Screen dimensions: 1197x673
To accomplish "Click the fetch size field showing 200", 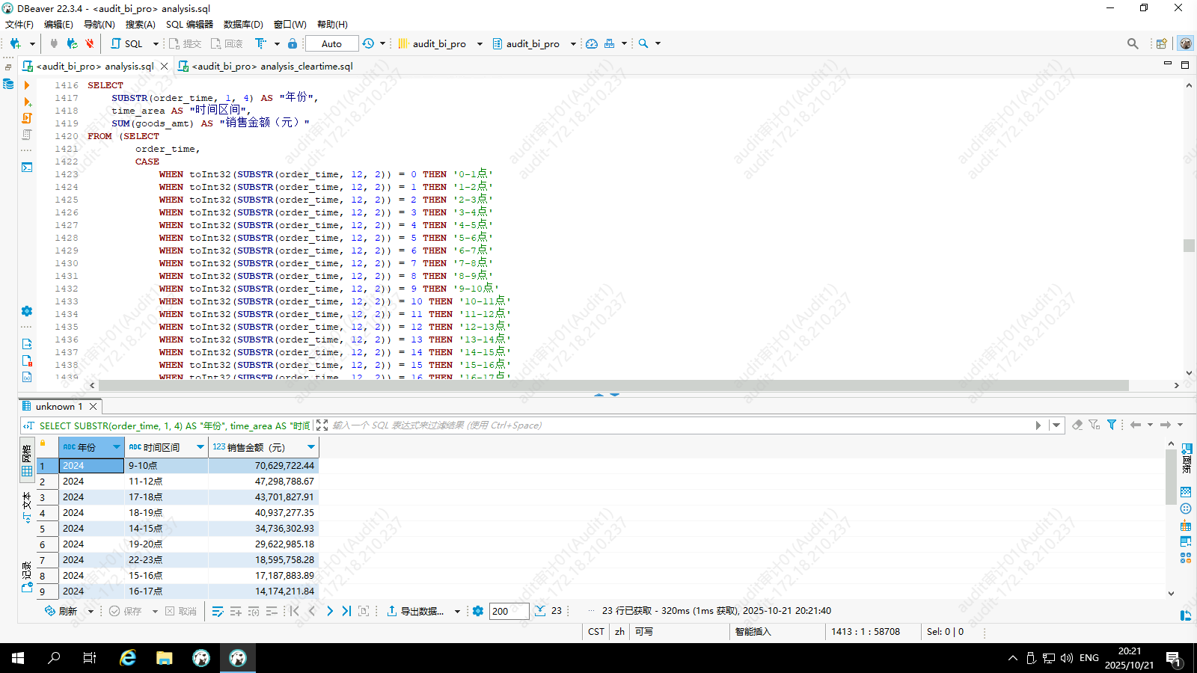I will [509, 611].
